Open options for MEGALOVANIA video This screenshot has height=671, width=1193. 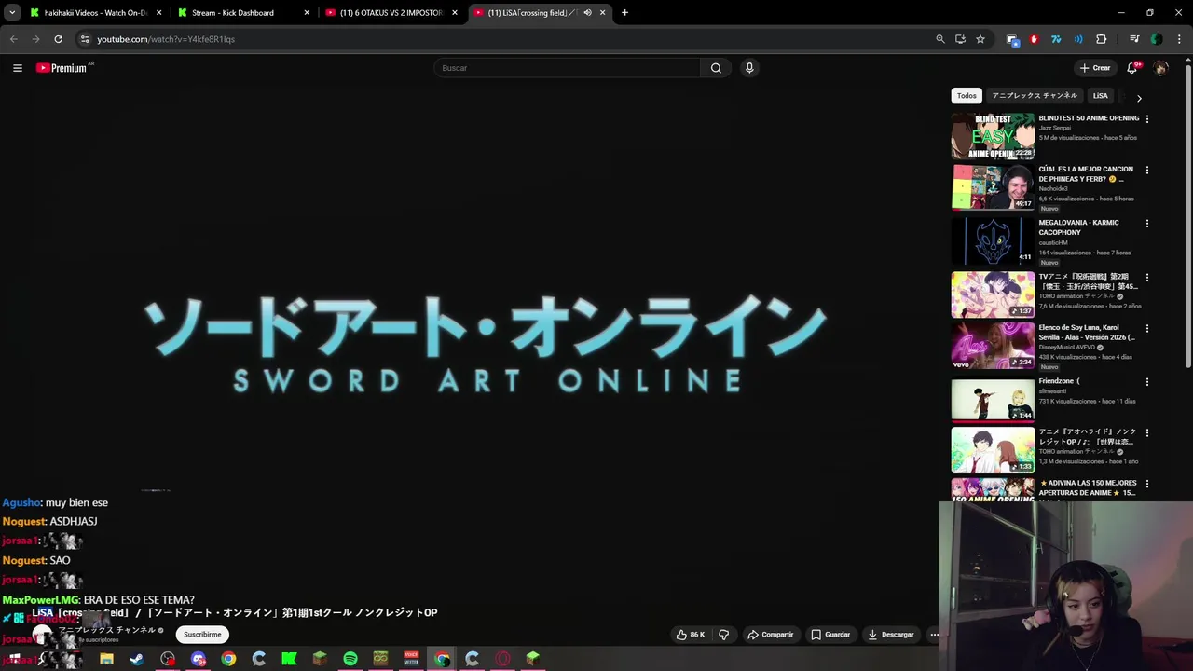pos(1147,224)
